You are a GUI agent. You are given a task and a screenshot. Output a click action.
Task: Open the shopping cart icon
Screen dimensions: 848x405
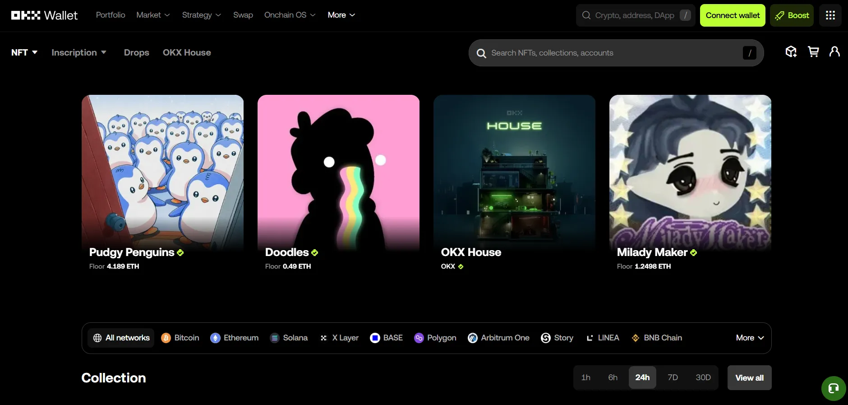click(x=813, y=52)
